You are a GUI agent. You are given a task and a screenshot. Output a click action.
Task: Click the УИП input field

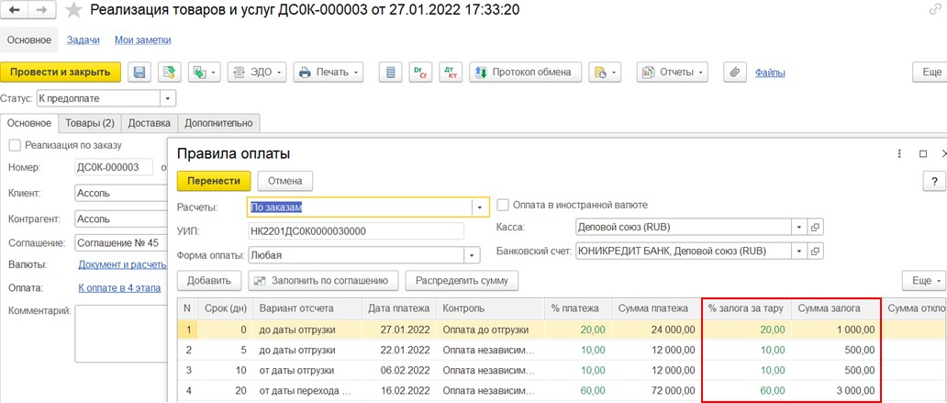pos(356,231)
